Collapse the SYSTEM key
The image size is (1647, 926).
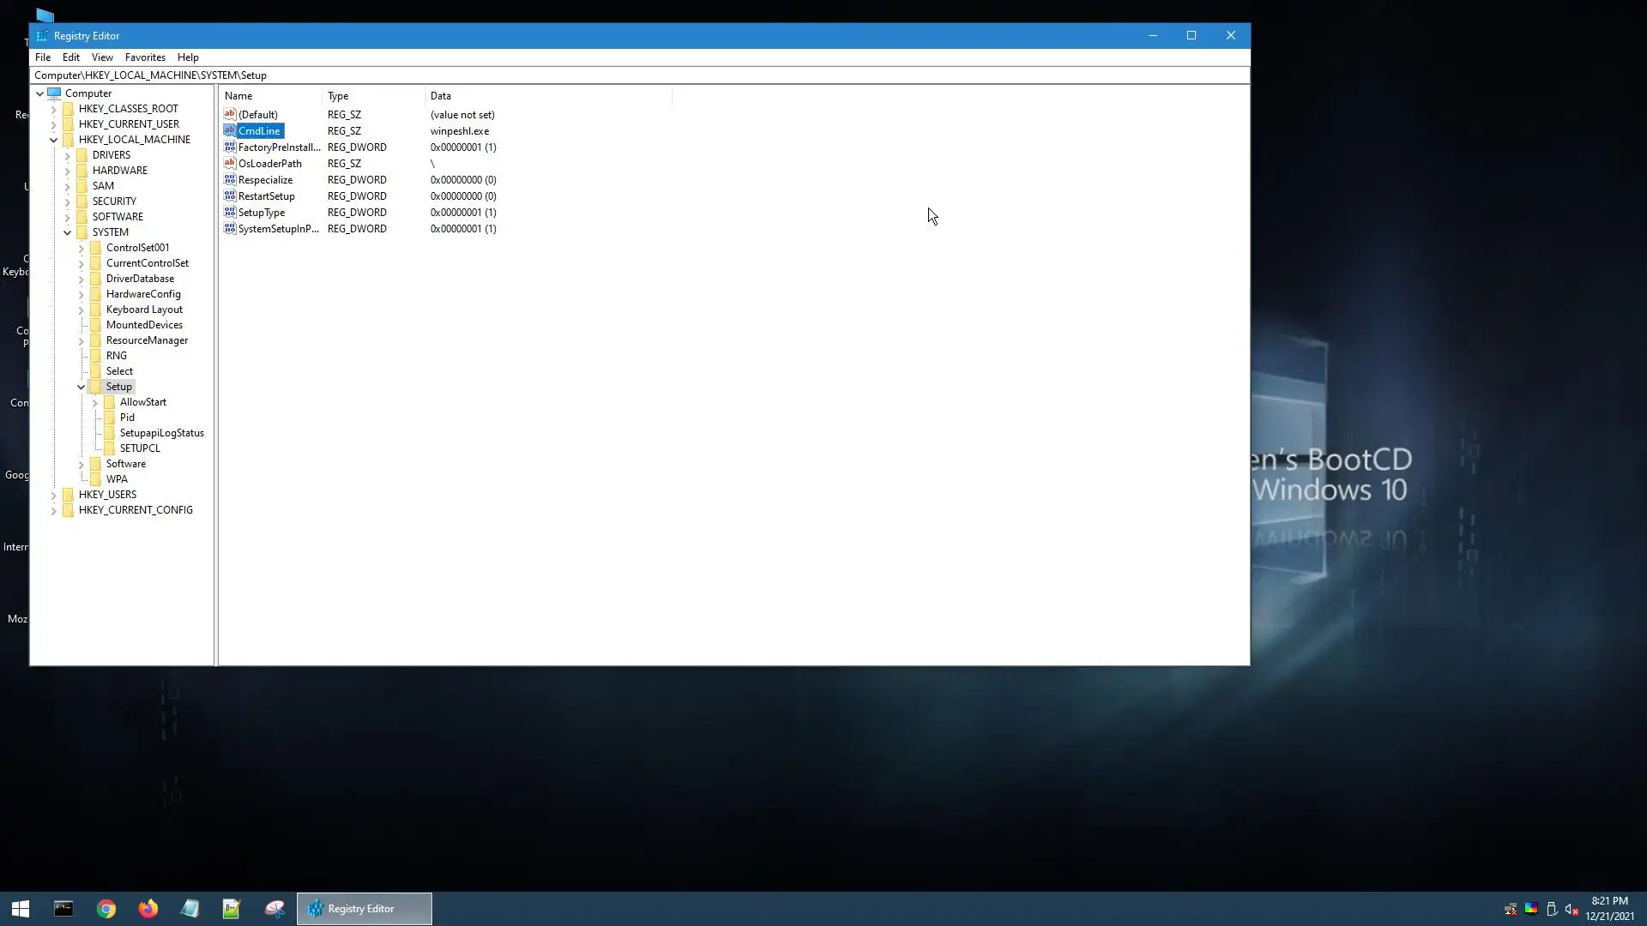tap(68, 232)
